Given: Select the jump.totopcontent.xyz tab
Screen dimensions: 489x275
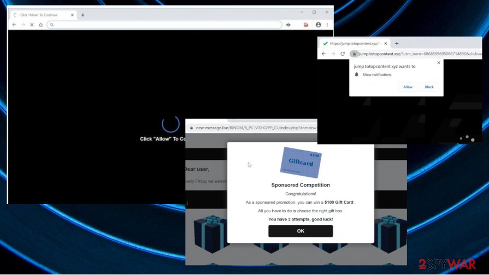Looking at the screenshot, I should point(355,44).
